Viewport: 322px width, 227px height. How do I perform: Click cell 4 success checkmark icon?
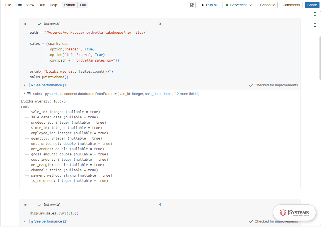[x=40, y=205]
